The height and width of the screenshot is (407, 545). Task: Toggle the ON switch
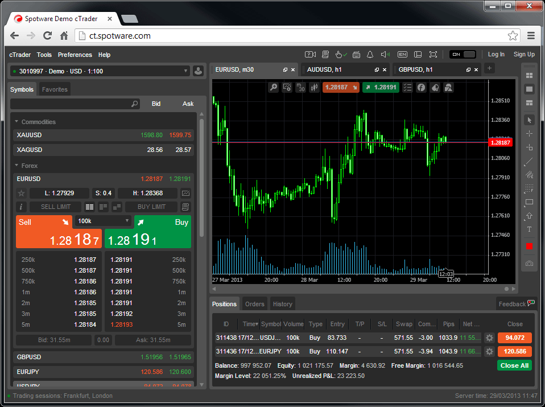click(x=463, y=55)
